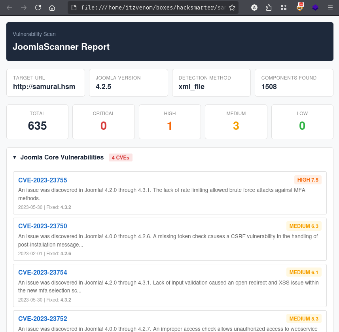Viewport: 339px width, 332px height.
Task: Open the CVE-2023-23754 entry
Action: 43,273
